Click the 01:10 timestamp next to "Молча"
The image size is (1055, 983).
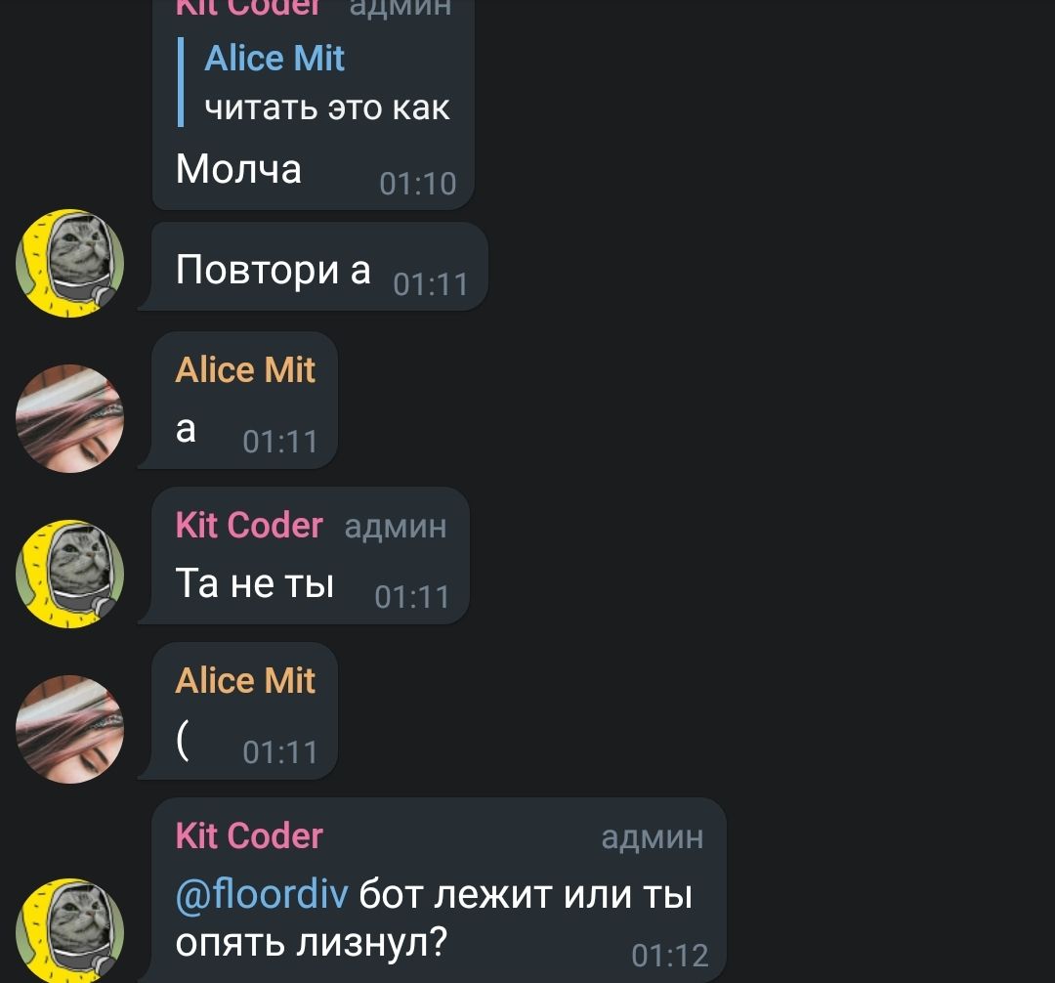[418, 184]
